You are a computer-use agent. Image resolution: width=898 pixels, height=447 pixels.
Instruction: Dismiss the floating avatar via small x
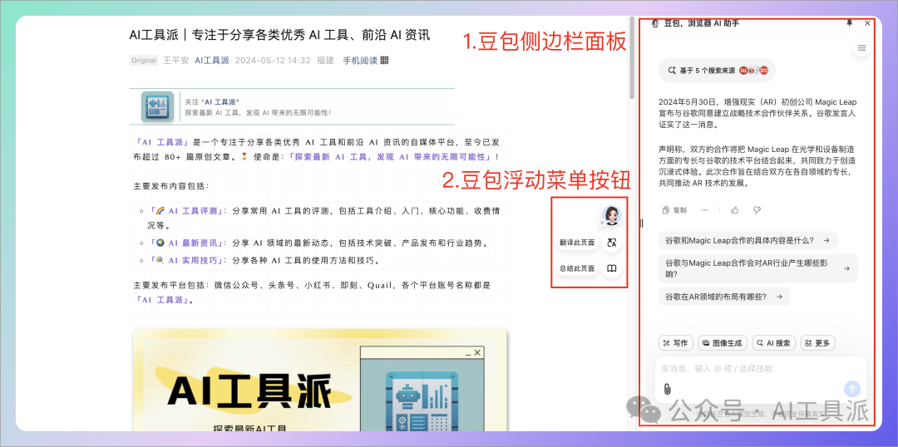tap(601, 223)
